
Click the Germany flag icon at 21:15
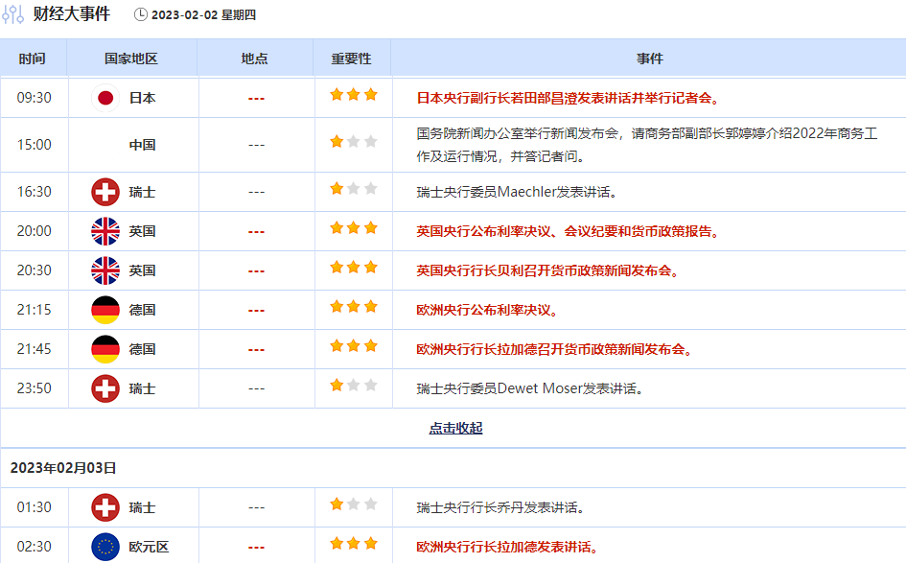click(x=105, y=310)
